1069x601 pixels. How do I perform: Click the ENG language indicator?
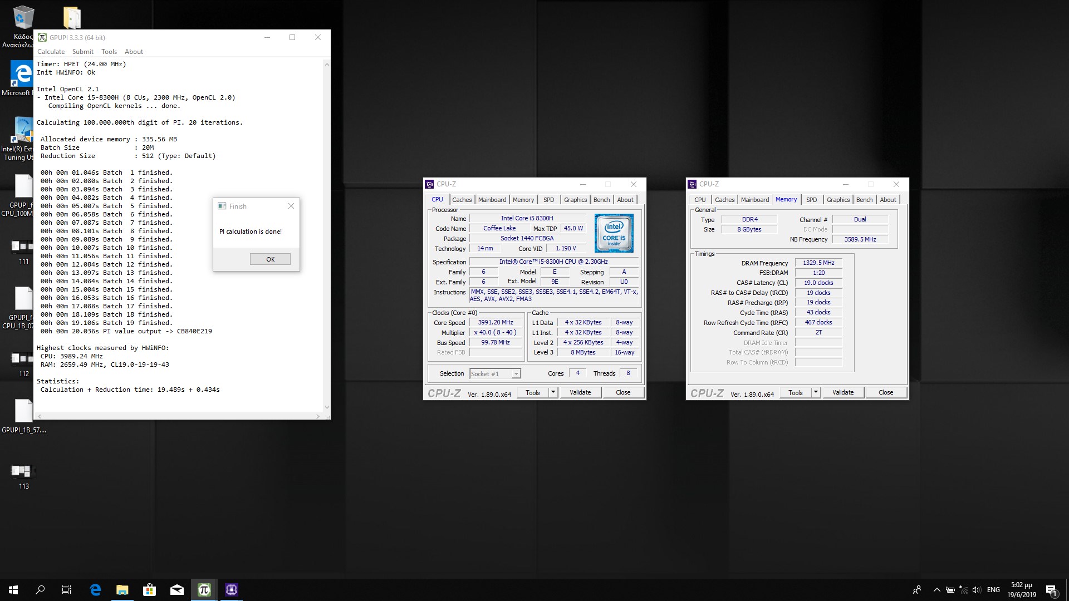(993, 590)
